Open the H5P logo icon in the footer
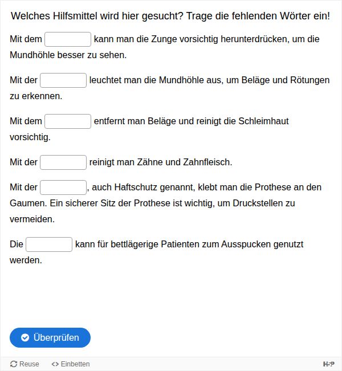This screenshot has height=371, width=342. click(328, 364)
